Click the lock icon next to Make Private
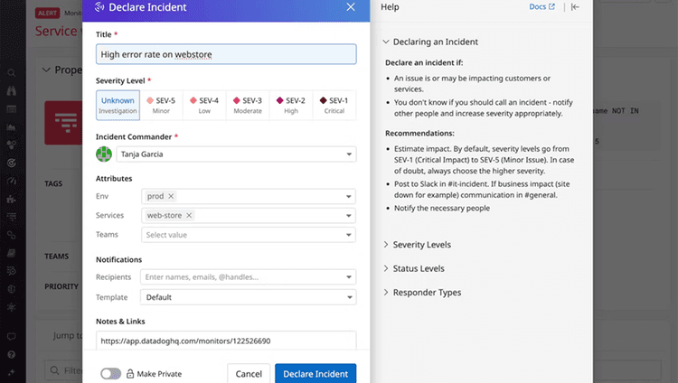 pyautogui.click(x=129, y=373)
